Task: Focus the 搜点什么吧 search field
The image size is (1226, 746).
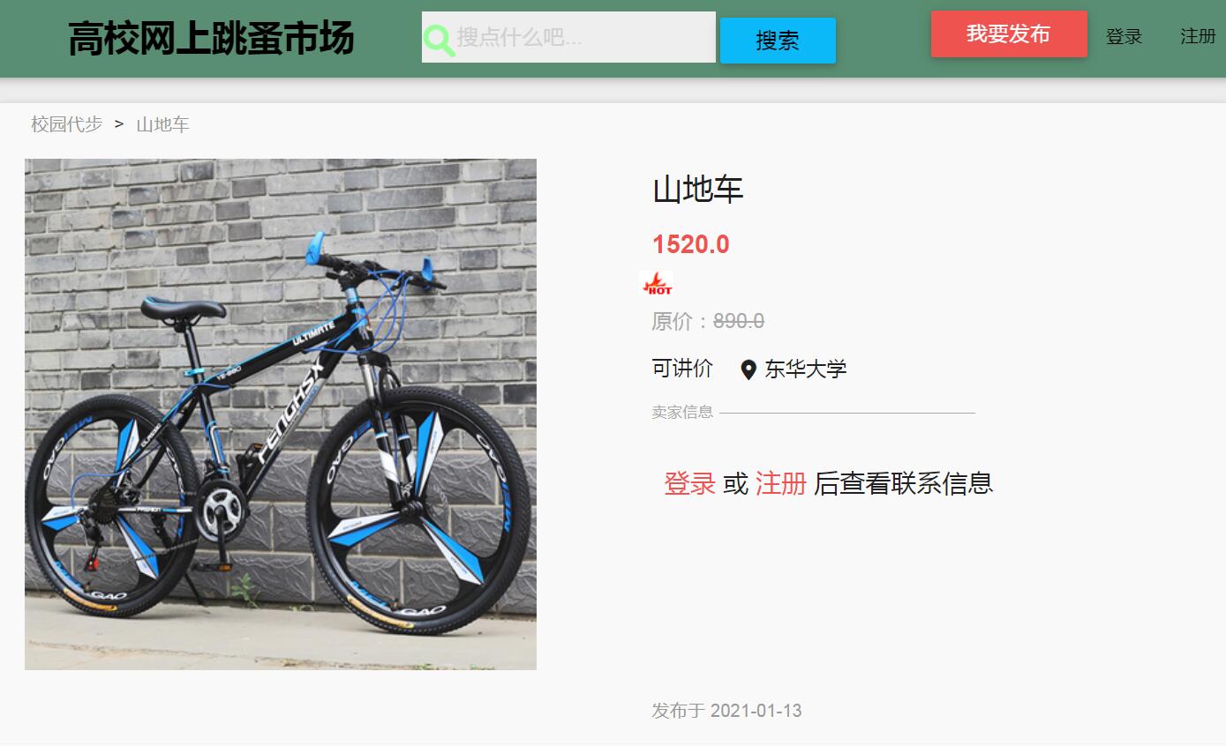Action: [568, 37]
